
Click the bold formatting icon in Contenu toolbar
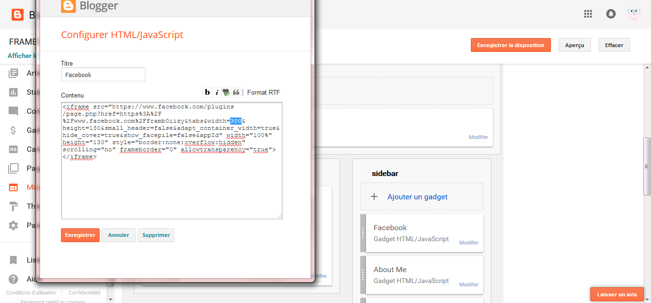click(x=207, y=92)
